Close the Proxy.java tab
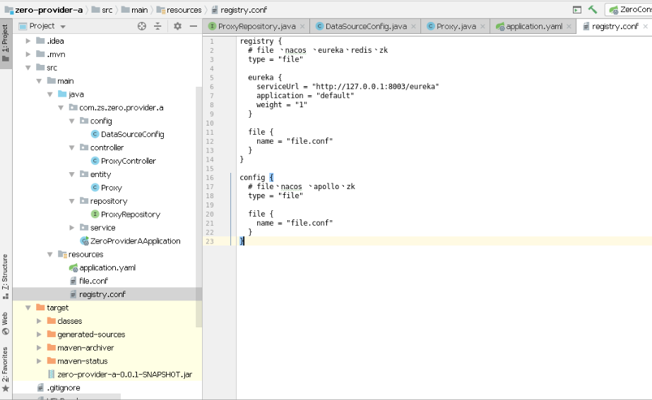The image size is (652, 400). tap(482, 27)
